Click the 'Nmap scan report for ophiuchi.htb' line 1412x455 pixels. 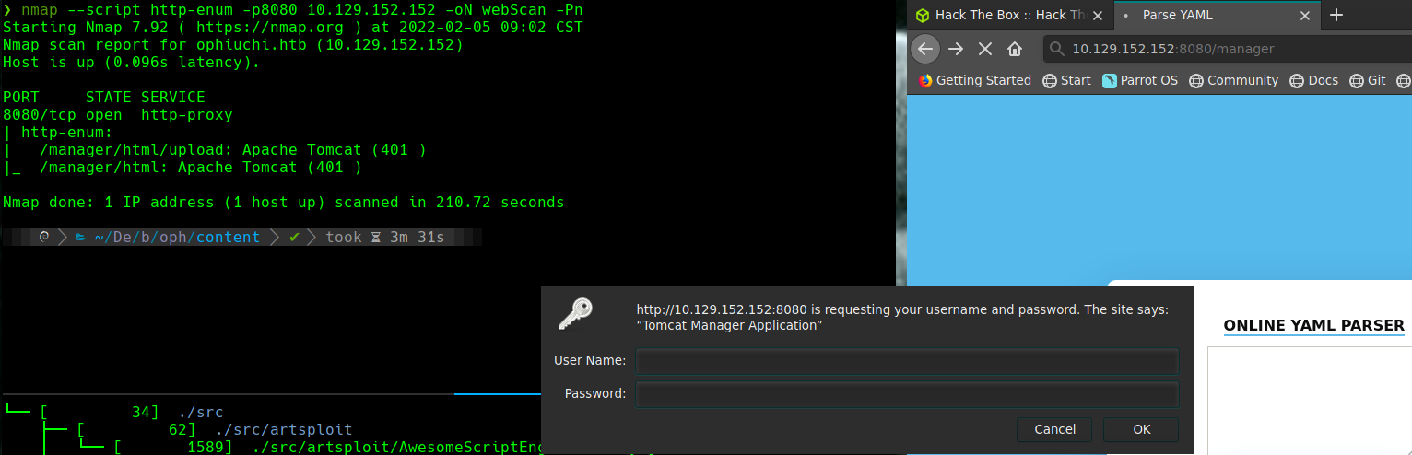pos(232,44)
